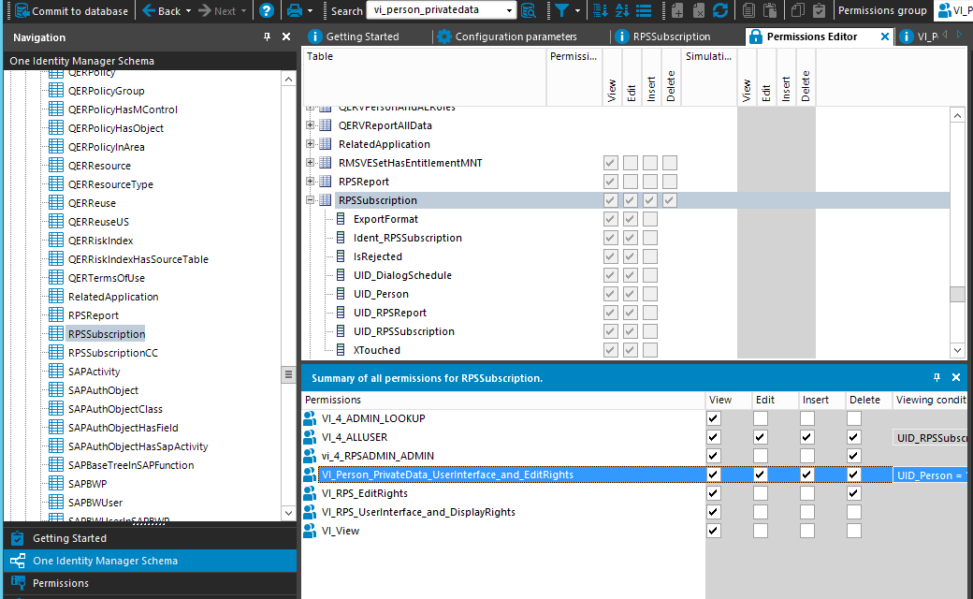This screenshot has height=599, width=973.
Task: Click the database search icon
Action: tap(528, 10)
